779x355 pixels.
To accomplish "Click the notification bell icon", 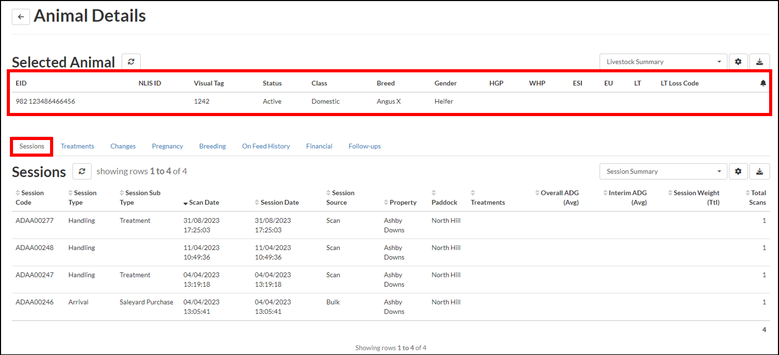I will (x=763, y=83).
